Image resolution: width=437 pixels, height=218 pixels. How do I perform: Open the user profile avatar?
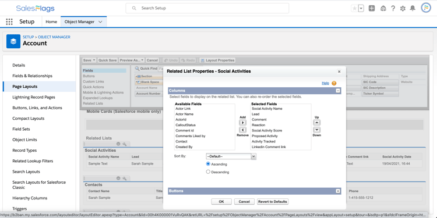click(426, 8)
